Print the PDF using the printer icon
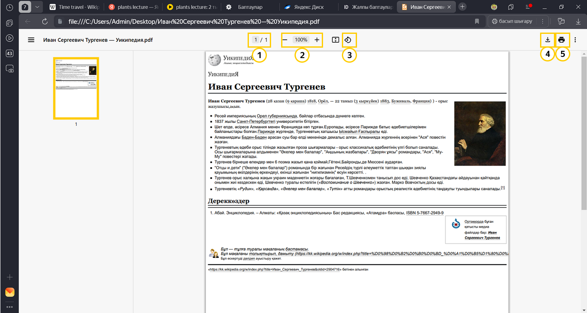 [562, 40]
